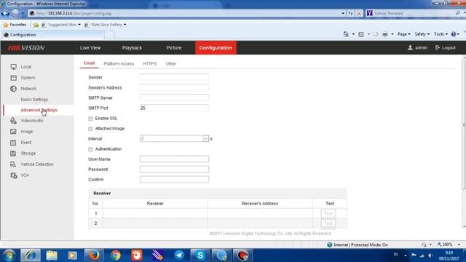Expand the Page menu dropdown
This screenshot has width=466, height=262.
[404, 34]
